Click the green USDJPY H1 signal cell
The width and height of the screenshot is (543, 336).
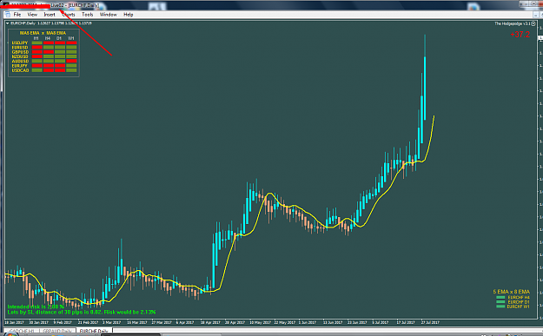coord(37,43)
